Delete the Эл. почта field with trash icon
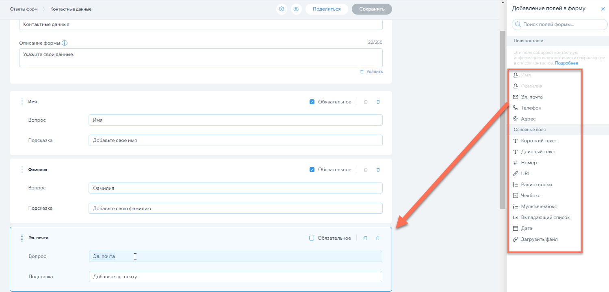Screen dimensions: 609x292 pos(378,238)
